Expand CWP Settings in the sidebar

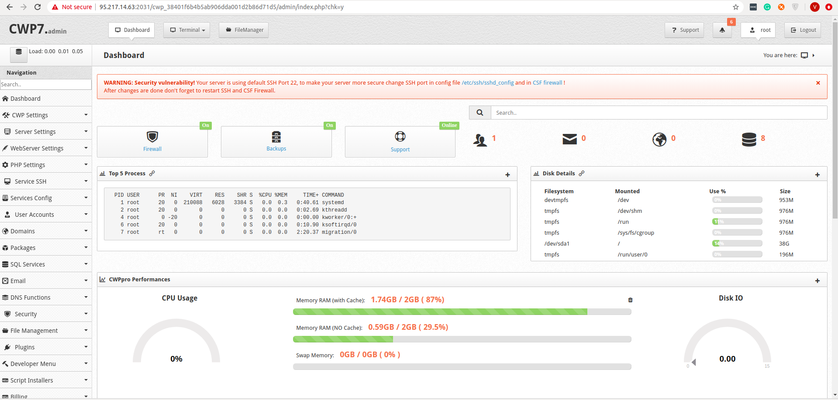[45, 115]
